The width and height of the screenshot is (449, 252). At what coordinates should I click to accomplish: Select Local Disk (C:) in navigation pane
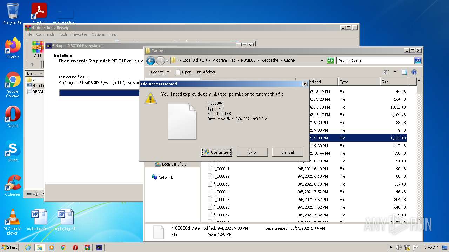coord(171,164)
